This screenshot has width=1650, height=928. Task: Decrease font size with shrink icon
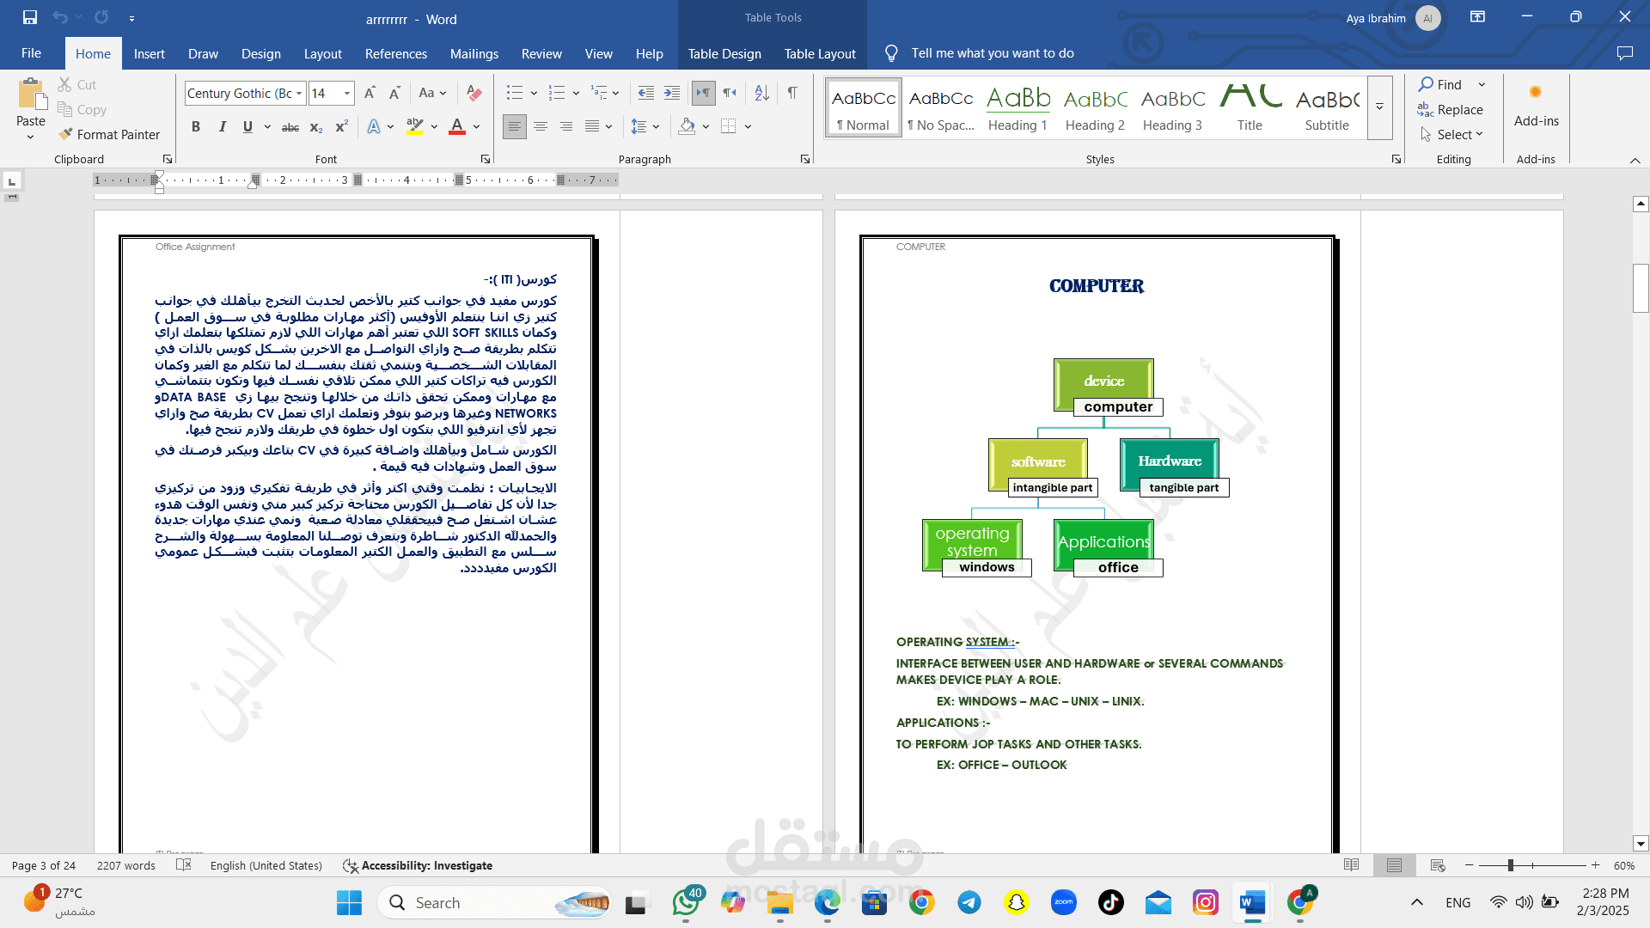point(394,93)
